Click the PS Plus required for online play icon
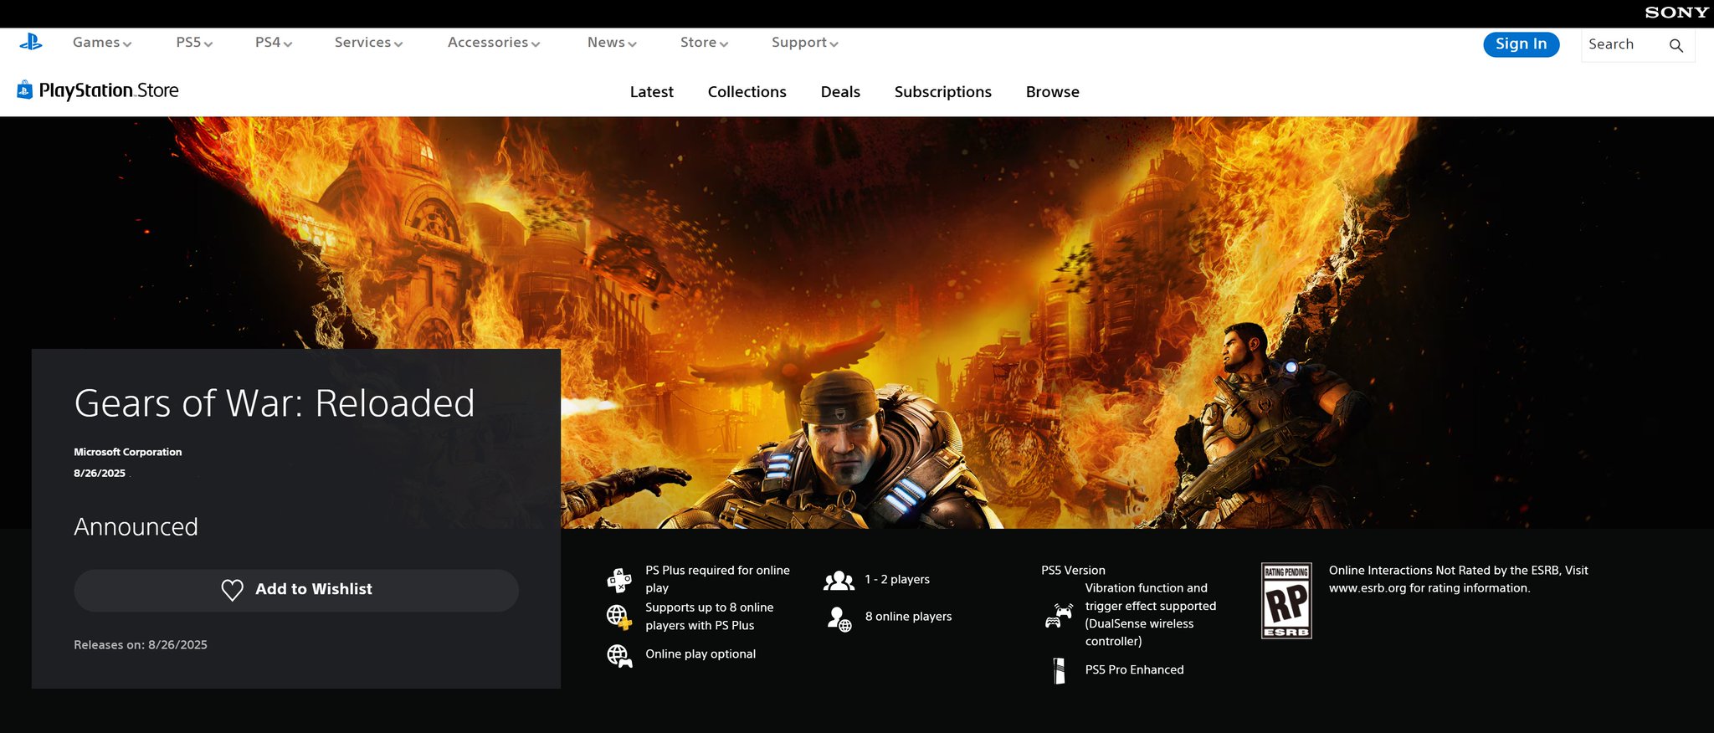The height and width of the screenshot is (733, 1714). (619, 580)
